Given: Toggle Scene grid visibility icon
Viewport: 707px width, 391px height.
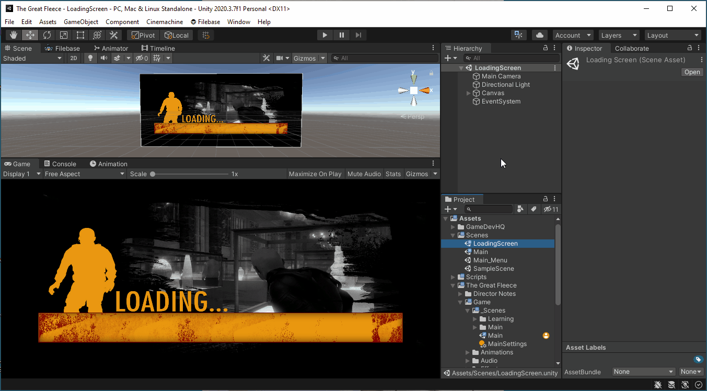Looking at the screenshot, I should pos(157,58).
